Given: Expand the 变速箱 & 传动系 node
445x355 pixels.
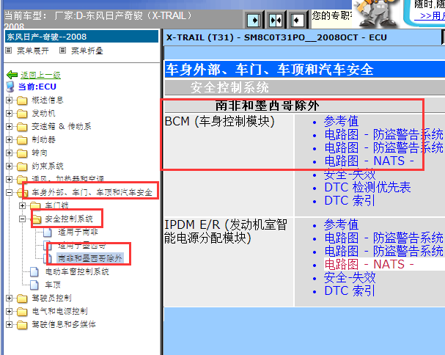Looking at the screenshot, I should (9, 126).
